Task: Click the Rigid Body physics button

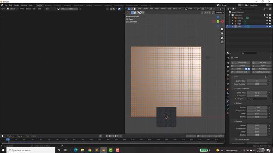Action: point(261,69)
